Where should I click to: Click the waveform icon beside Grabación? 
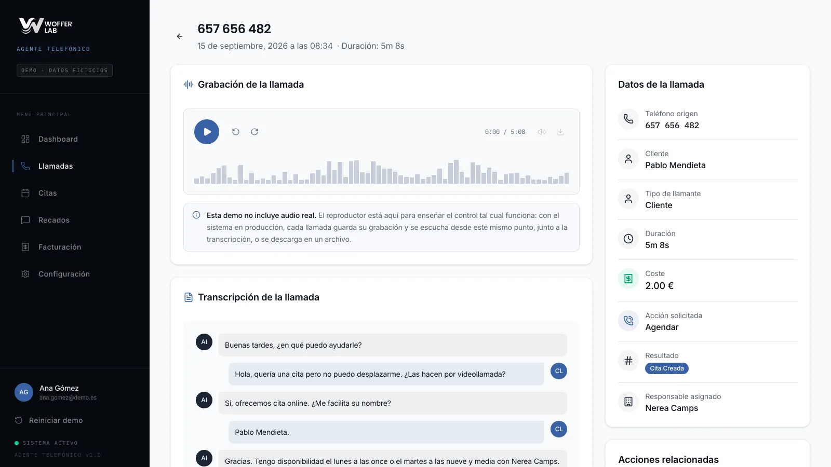point(189,85)
